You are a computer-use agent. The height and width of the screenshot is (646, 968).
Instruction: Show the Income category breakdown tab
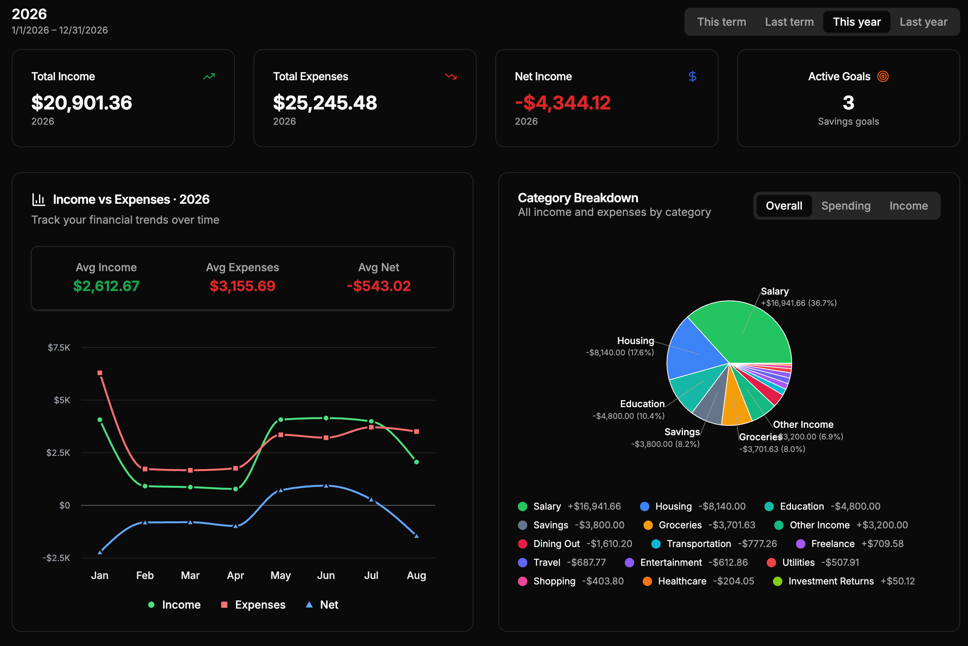click(908, 206)
